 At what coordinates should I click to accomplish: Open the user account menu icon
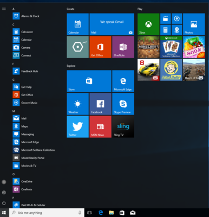click(x=4, y=182)
